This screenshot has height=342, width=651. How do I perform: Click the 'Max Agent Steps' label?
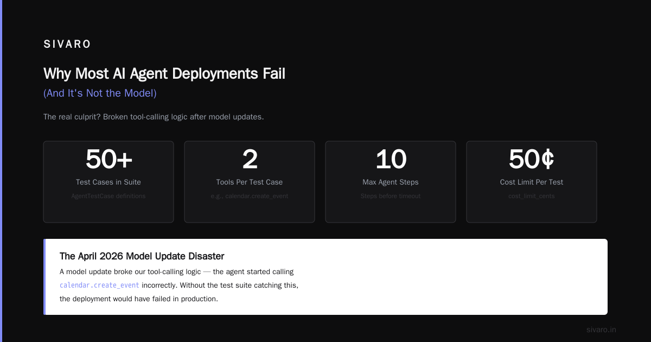[x=391, y=182]
